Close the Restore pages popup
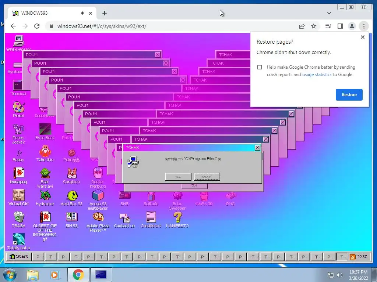The height and width of the screenshot is (282, 377). point(363,37)
